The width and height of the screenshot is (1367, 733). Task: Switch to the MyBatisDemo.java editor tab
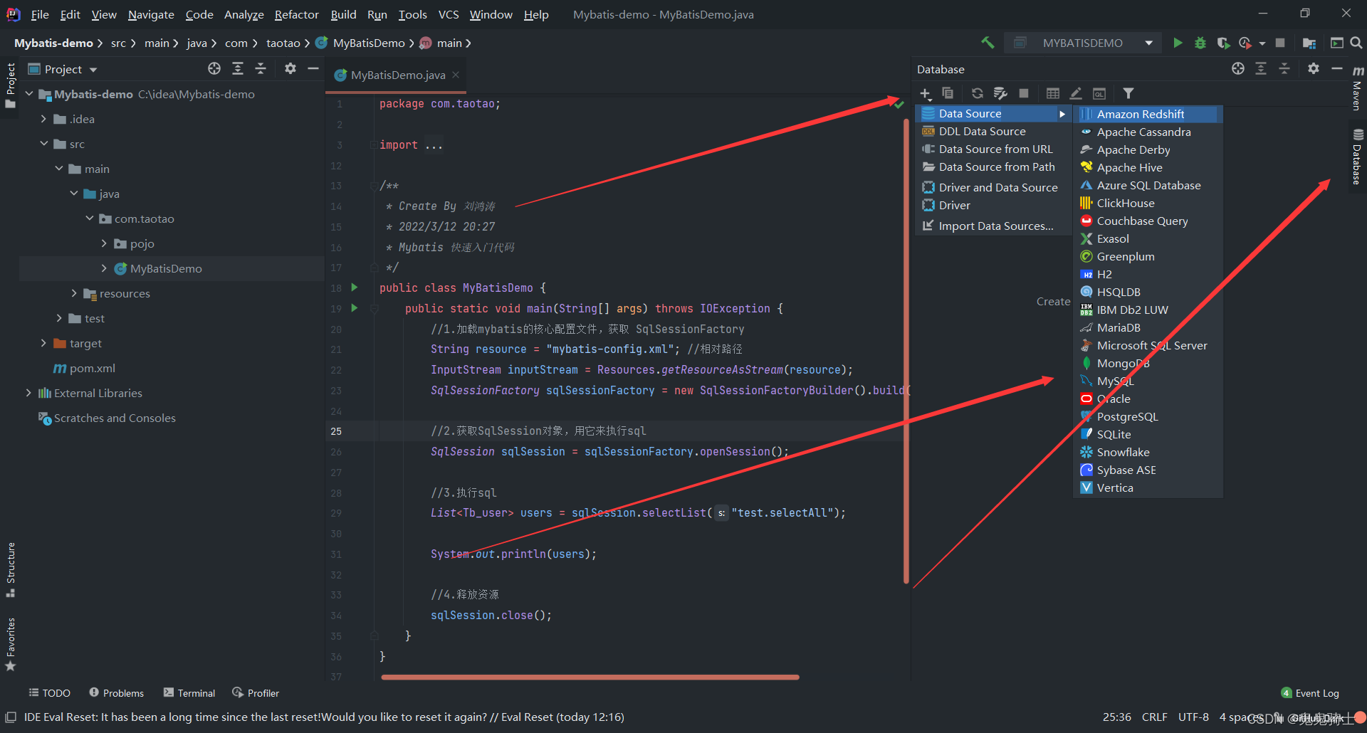click(397, 75)
